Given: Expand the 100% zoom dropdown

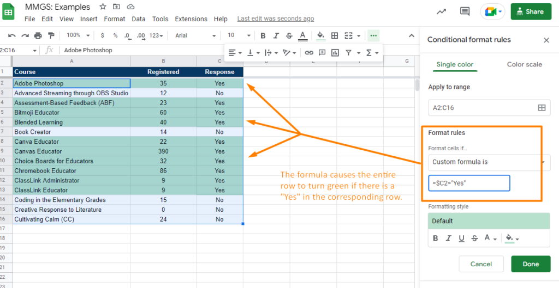Looking at the screenshot, I should (78, 35).
